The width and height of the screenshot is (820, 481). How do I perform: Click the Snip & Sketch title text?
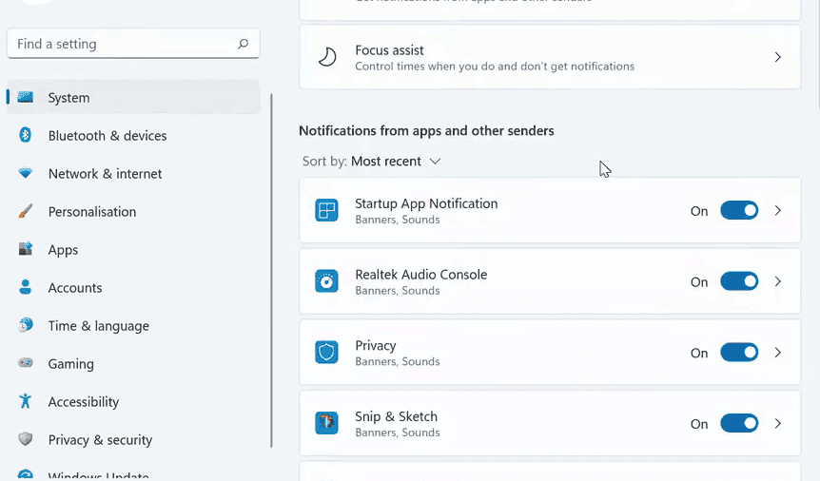pos(396,416)
